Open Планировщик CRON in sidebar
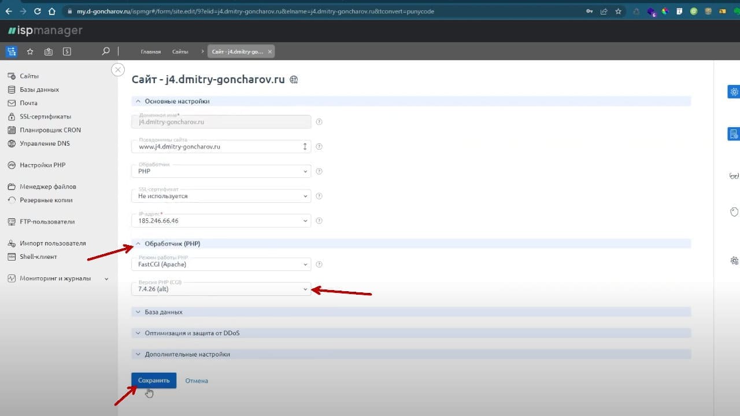740x416 pixels. [50, 130]
